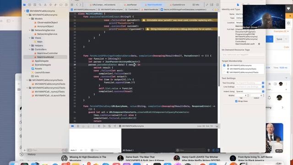Collapse the Views group
Screen dimensions: 293x165
(29, 38)
